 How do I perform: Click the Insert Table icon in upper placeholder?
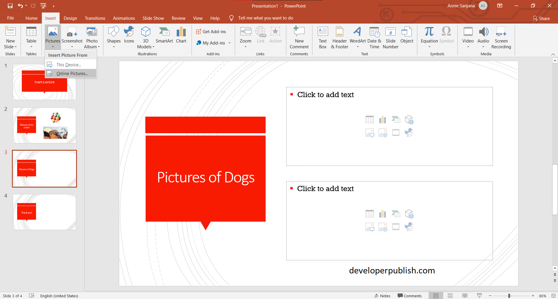tap(370, 120)
